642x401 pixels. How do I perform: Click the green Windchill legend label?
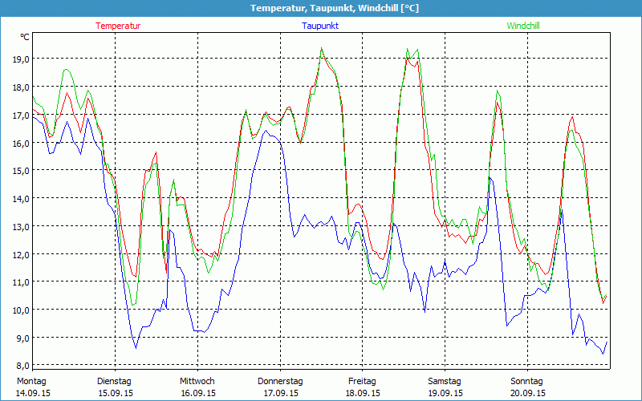pos(523,26)
